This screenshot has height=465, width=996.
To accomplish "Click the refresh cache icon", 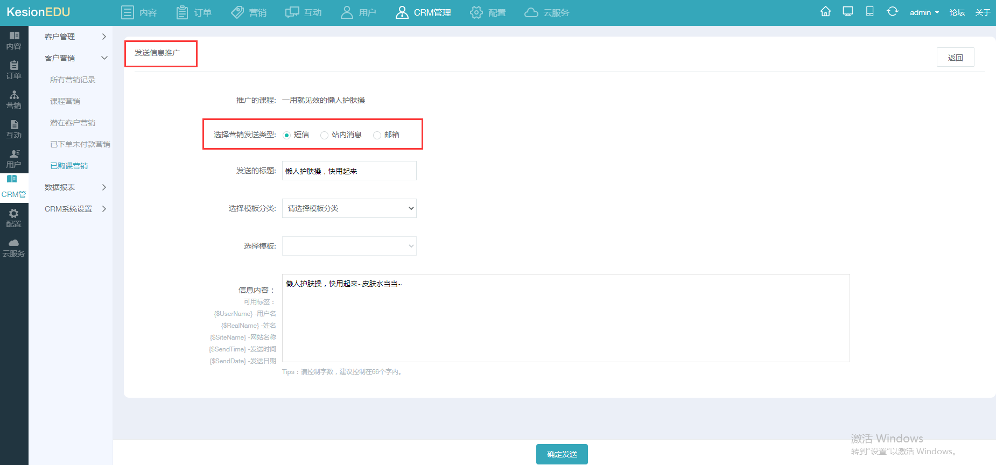I will tap(892, 11).
